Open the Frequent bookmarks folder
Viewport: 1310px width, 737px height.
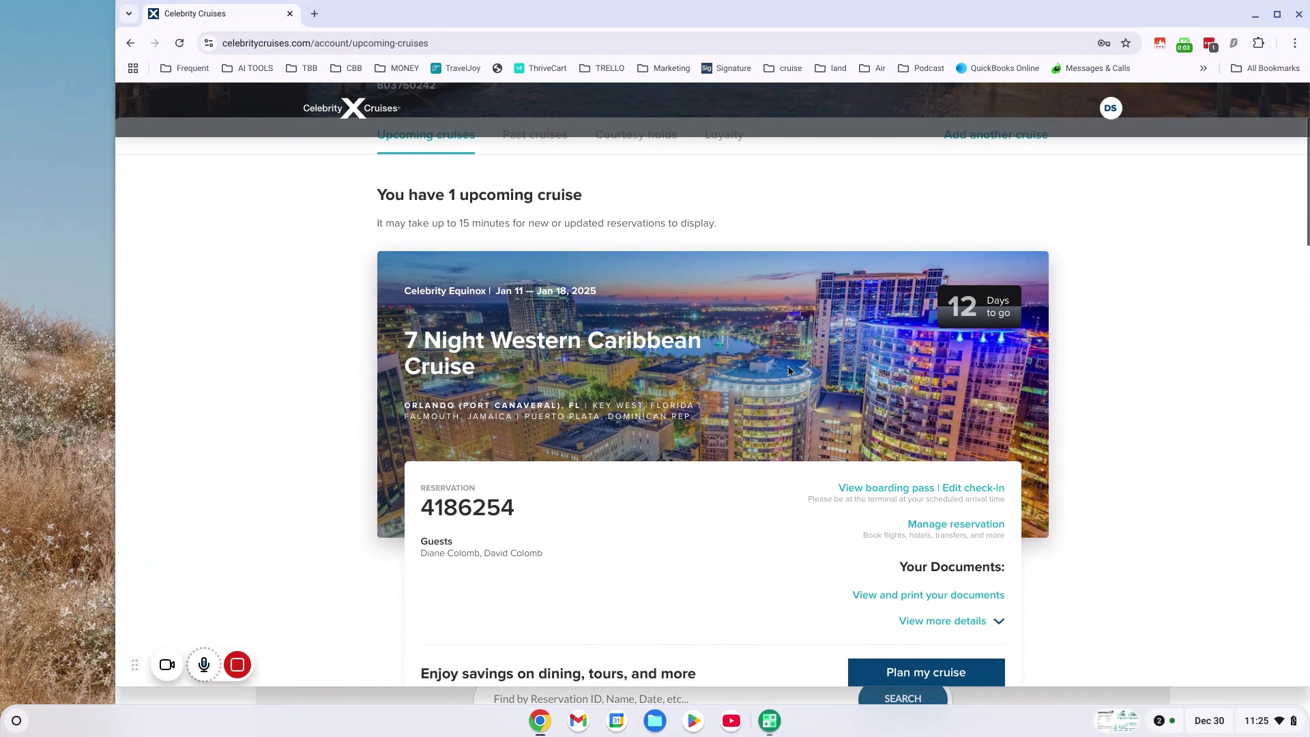click(x=184, y=68)
